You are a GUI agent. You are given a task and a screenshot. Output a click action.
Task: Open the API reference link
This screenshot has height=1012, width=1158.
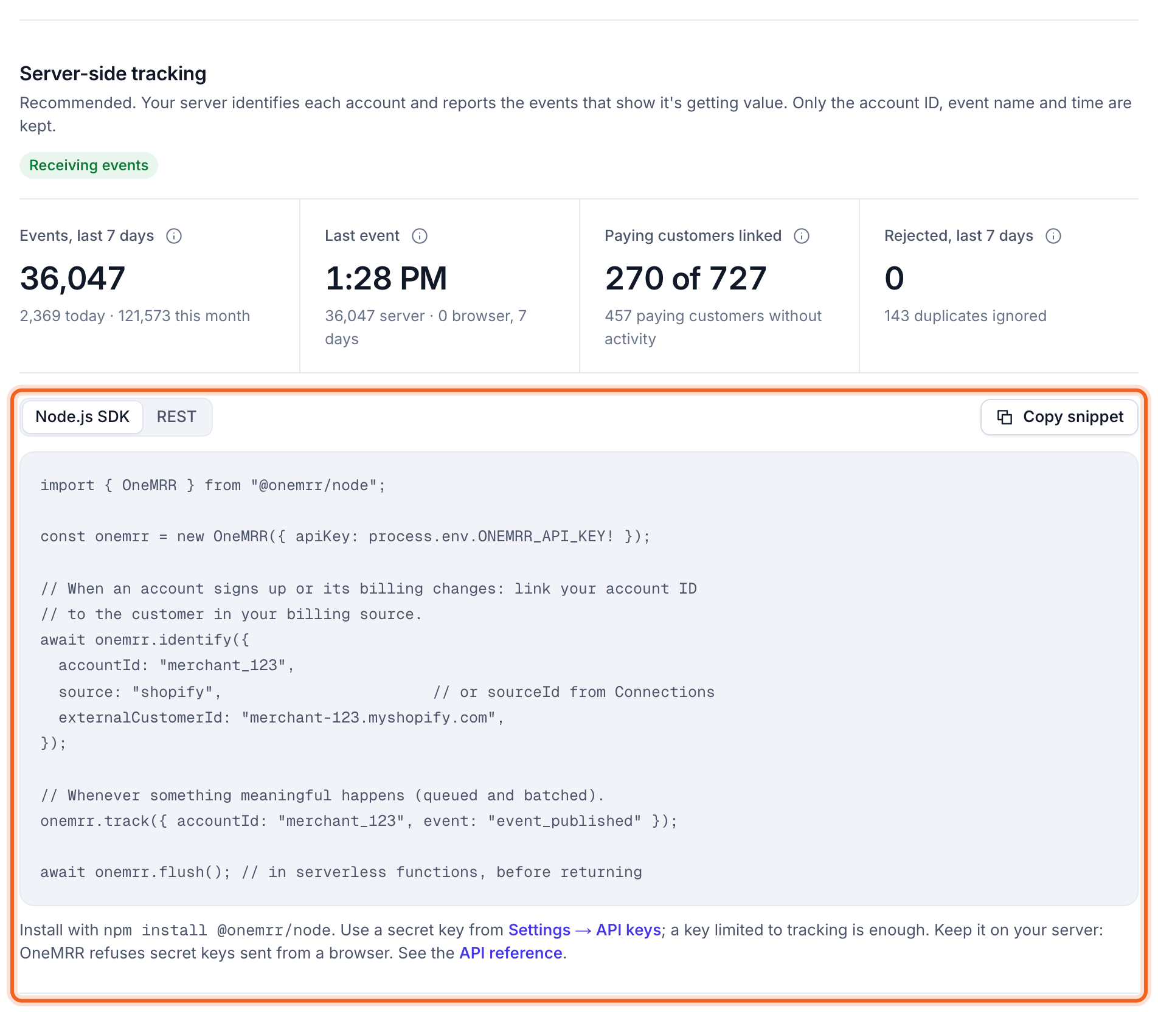510,953
